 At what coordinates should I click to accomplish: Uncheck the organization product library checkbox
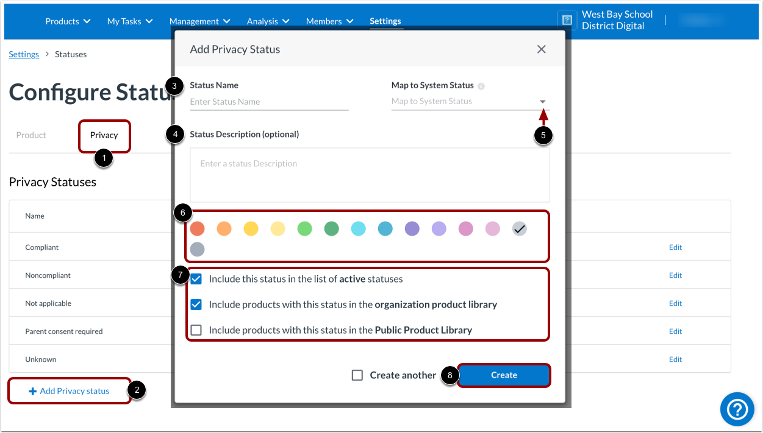pyautogui.click(x=196, y=305)
